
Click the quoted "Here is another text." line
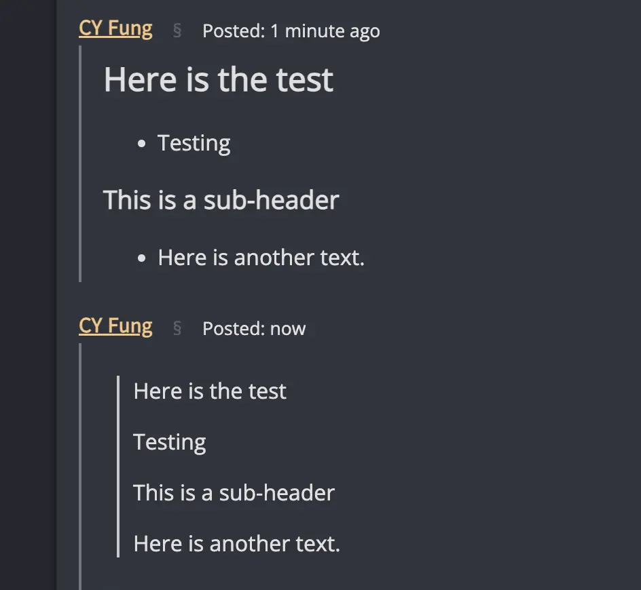pyautogui.click(x=236, y=544)
